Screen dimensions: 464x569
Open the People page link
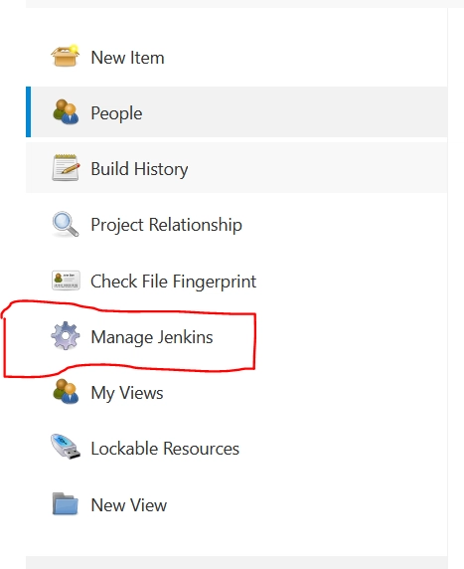116,113
